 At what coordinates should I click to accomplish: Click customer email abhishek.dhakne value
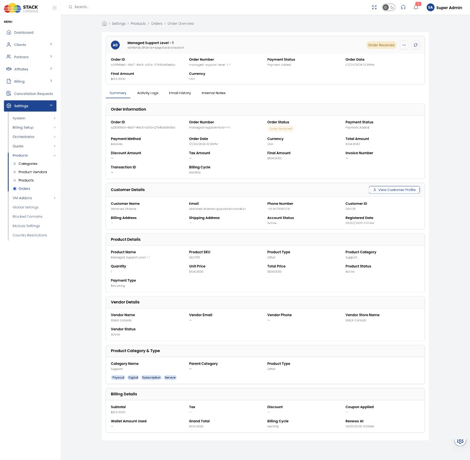click(x=217, y=209)
